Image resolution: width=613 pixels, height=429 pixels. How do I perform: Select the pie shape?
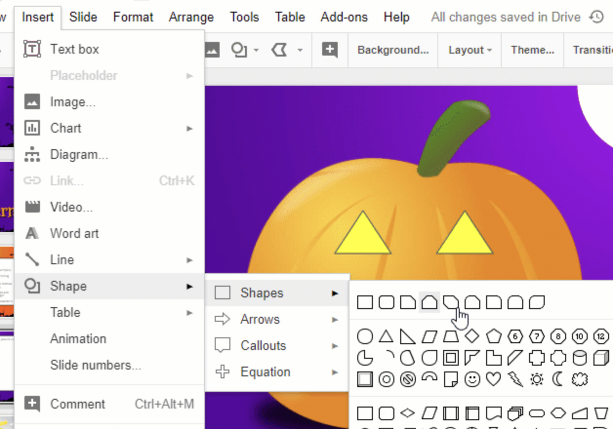[x=365, y=358]
